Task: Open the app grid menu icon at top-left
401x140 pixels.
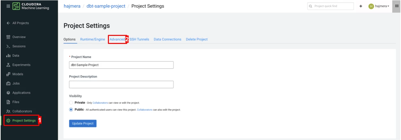Action: pos(8,6)
